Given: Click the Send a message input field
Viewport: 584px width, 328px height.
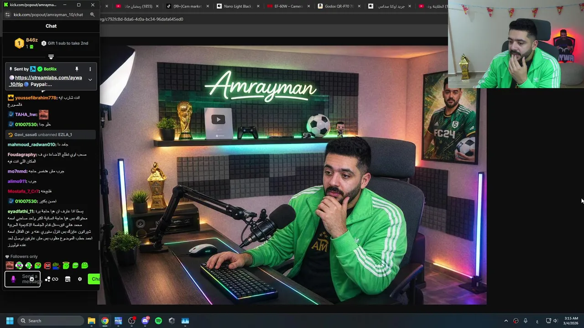Looking at the screenshot, I should [x=23, y=279].
